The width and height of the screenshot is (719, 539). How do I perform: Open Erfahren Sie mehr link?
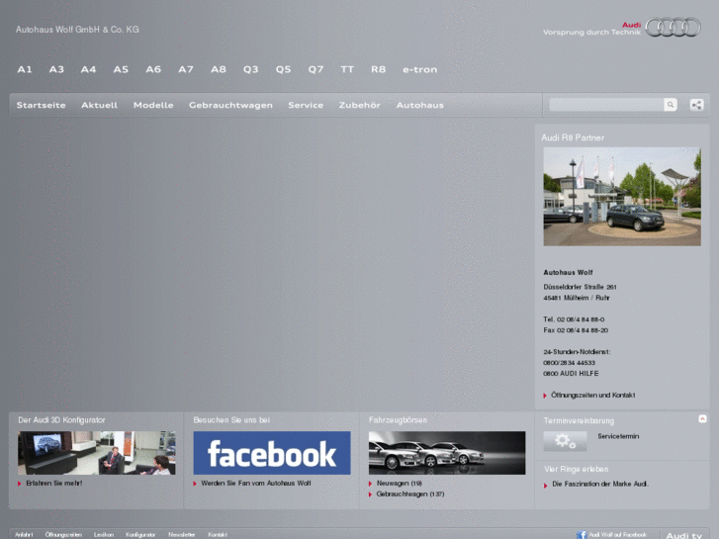54,483
